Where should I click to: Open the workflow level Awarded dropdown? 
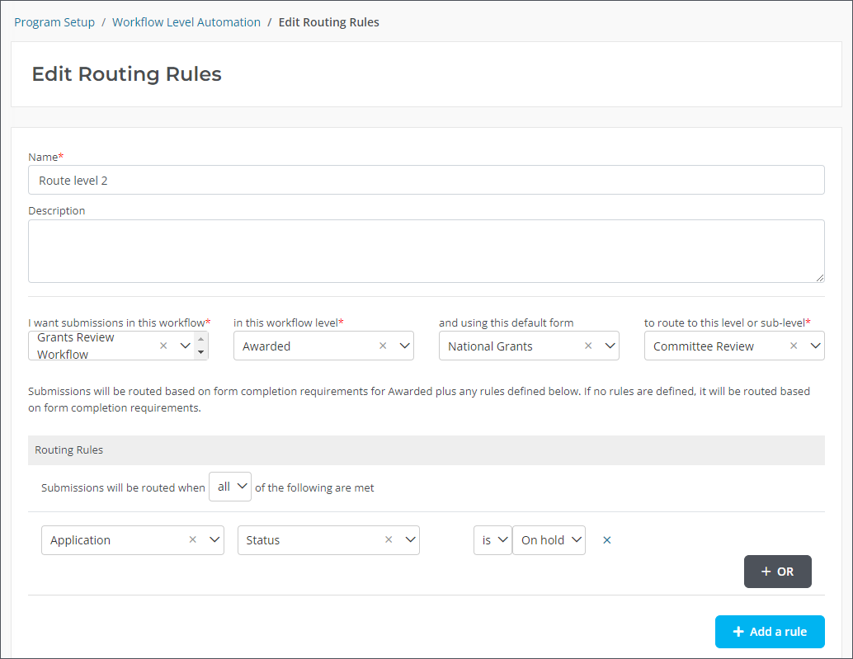pyautogui.click(x=404, y=346)
